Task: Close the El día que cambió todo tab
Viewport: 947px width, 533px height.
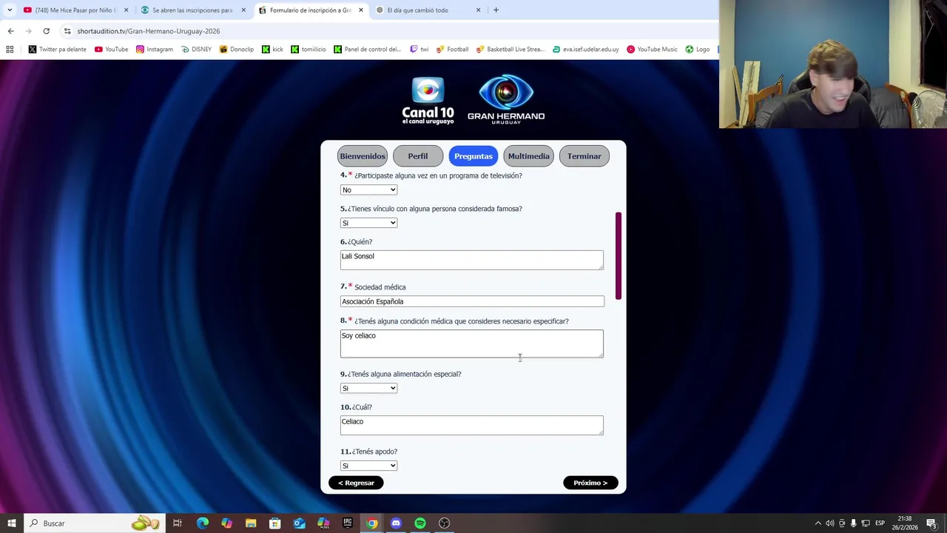Action: [x=478, y=10]
